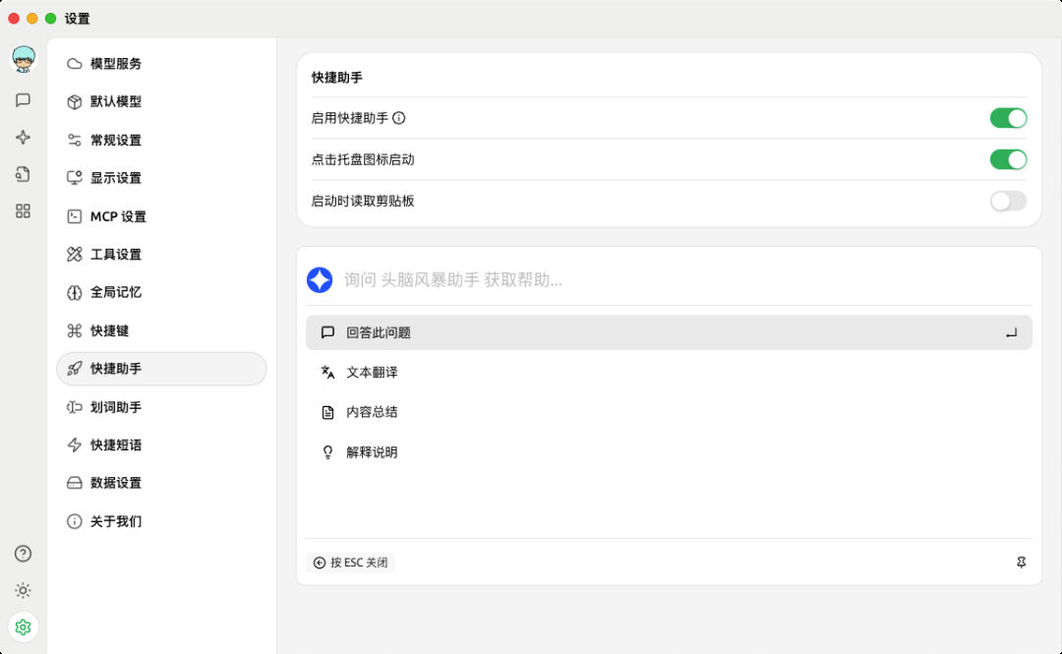Click the 点击托盘图标启动 label
Viewport: 1062px width, 654px height.
(x=362, y=159)
